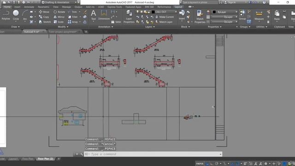
Task: Insert a Table from Annotation panel
Action: 116,22
